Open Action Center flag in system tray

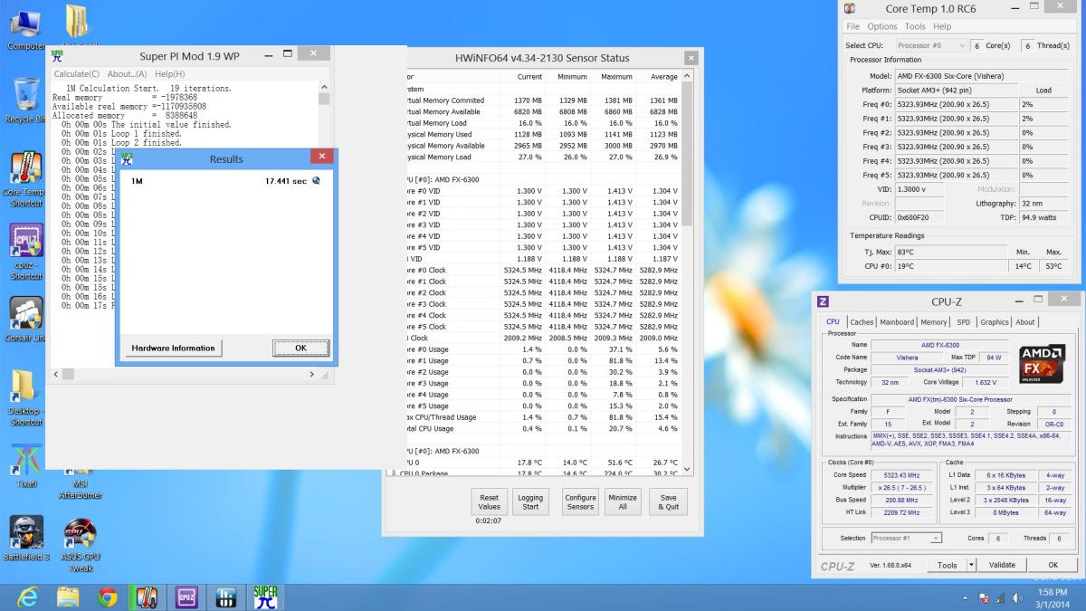click(984, 598)
